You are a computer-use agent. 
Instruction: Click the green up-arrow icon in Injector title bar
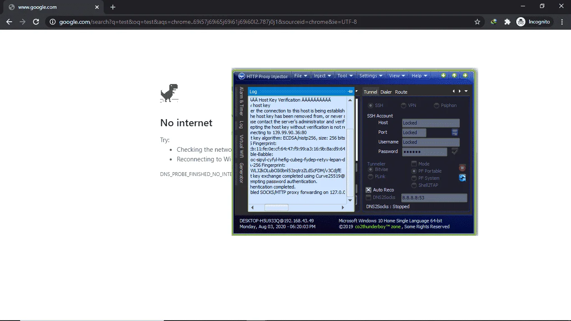pyautogui.click(x=454, y=76)
